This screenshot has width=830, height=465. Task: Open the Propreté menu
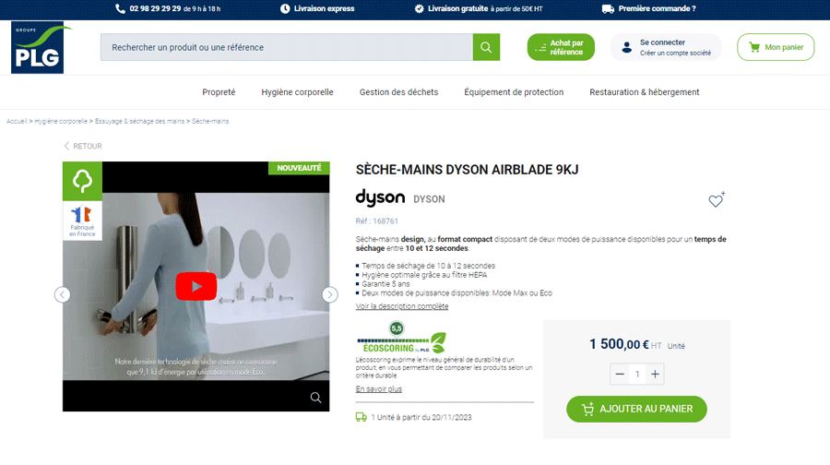[219, 92]
